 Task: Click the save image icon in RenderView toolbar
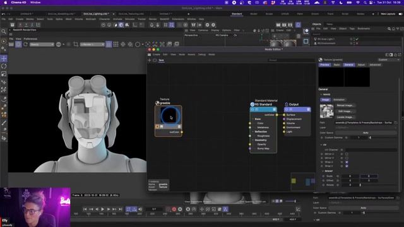tap(169, 44)
